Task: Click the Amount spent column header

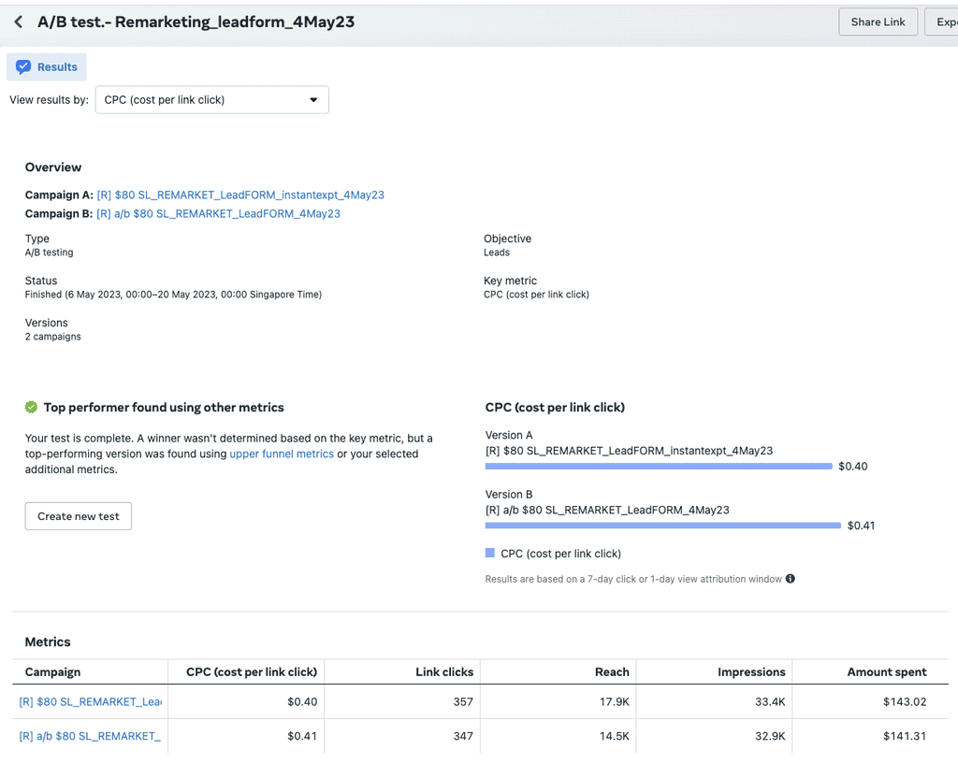Action: click(887, 671)
